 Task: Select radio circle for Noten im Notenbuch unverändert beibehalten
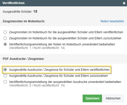coord(5,44)
